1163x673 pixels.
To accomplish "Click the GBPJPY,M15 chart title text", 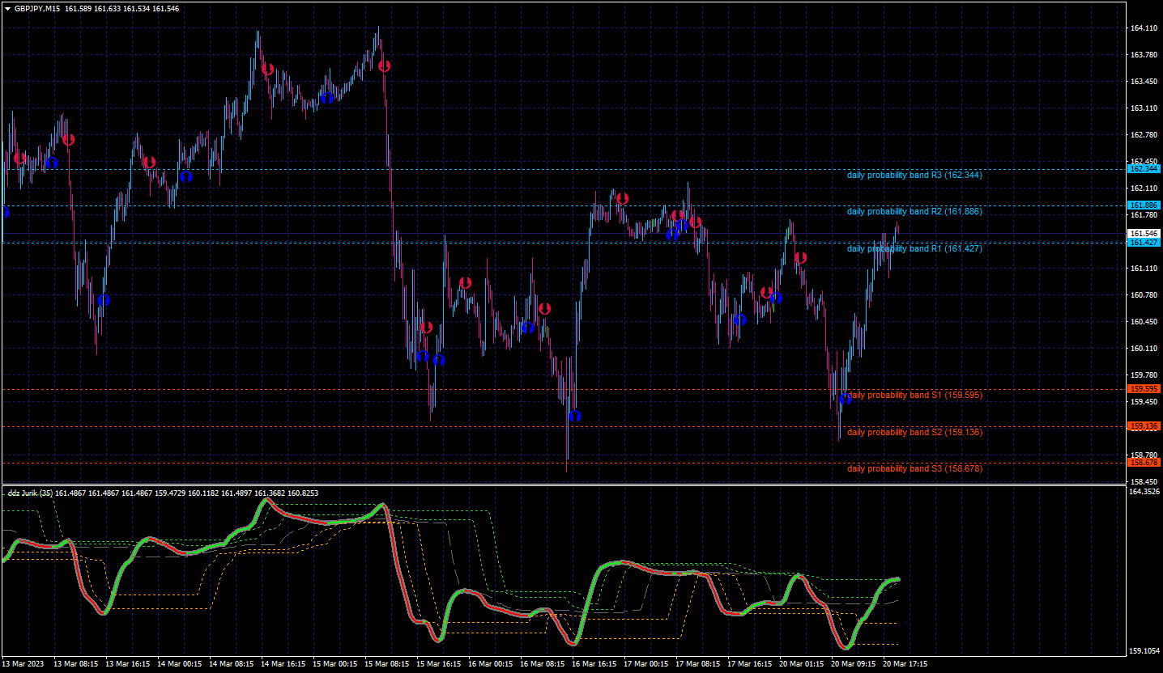I will coord(37,8).
